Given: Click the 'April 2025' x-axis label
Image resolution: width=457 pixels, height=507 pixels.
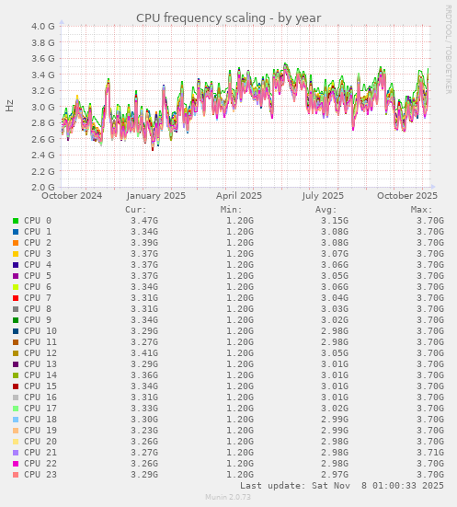Looking at the screenshot, I should coord(239,196).
